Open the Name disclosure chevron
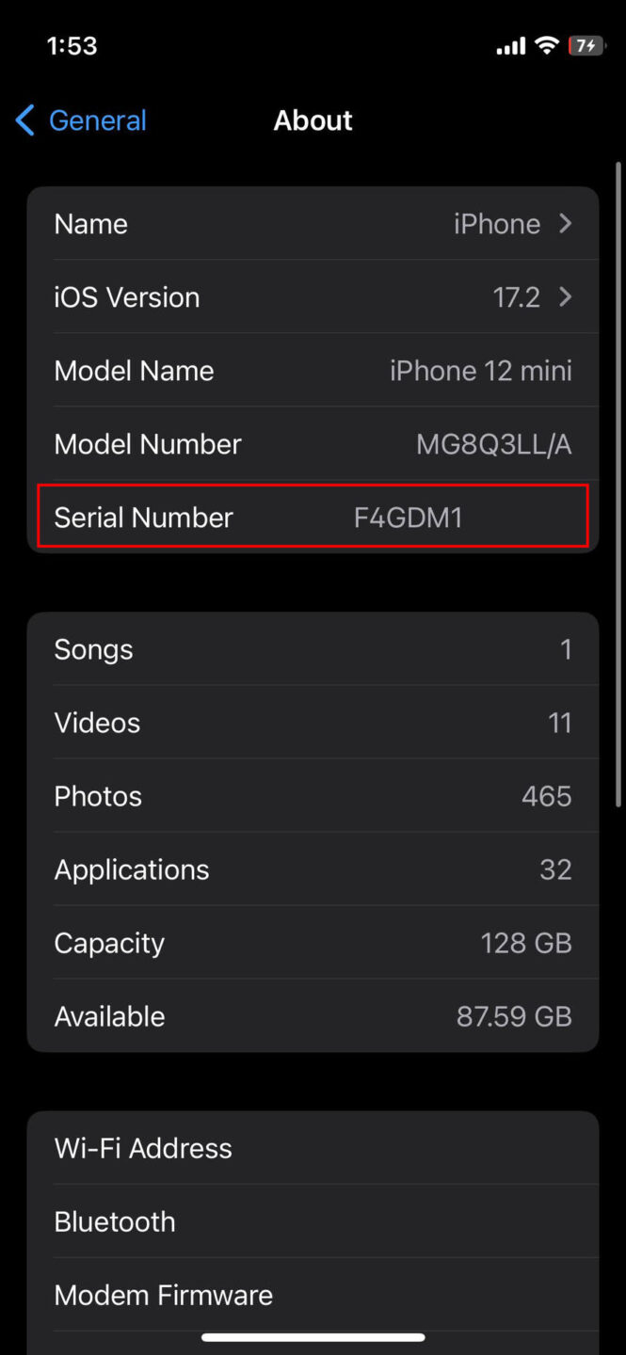This screenshot has width=626, height=1355. (x=564, y=224)
